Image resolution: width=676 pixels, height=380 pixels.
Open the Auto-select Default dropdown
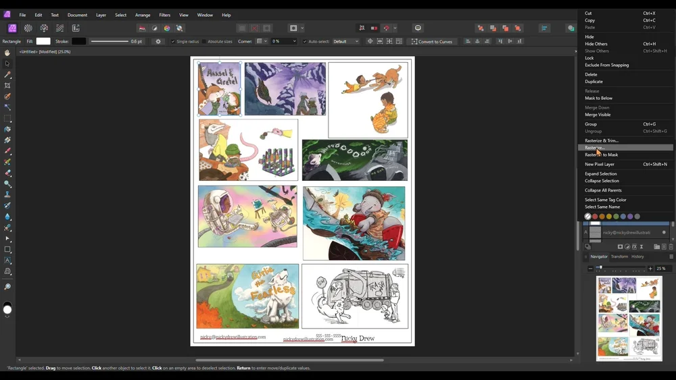pyautogui.click(x=345, y=41)
